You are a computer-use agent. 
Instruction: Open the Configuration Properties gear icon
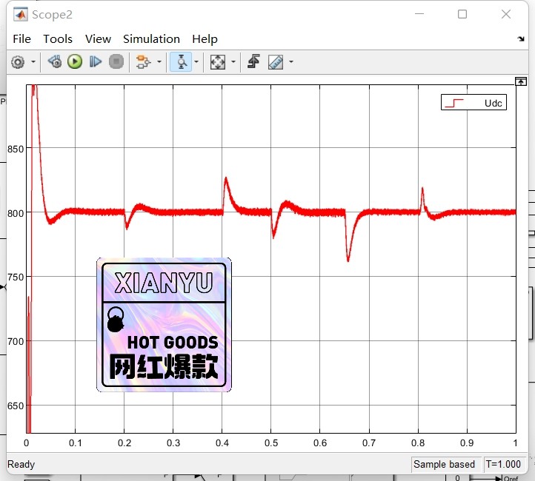[18, 62]
